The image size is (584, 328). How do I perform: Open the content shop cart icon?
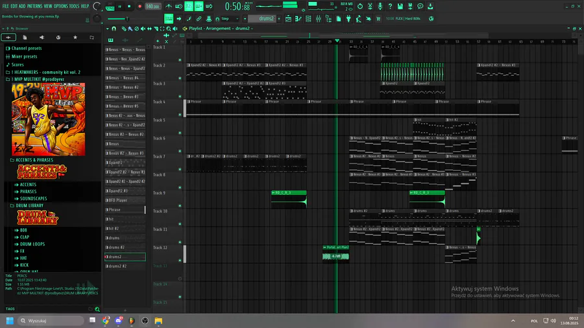pyautogui.click(x=378, y=19)
